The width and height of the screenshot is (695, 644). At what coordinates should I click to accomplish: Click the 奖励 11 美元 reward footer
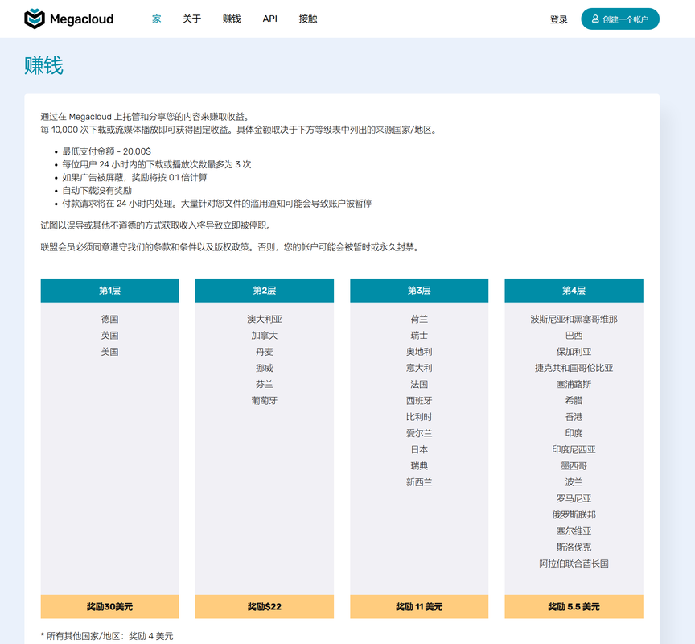pyautogui.click(x=419, y=607)
